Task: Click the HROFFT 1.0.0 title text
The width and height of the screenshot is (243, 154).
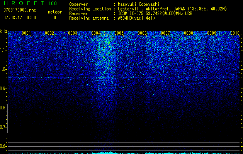Action: click(x=30, y=3)
